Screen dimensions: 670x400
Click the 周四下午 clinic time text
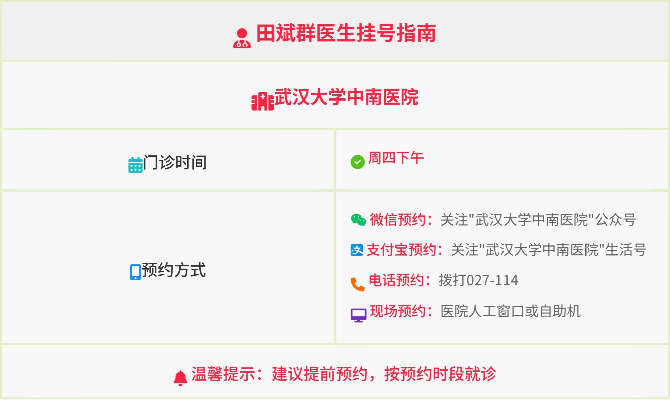click(x=396, y=158)
